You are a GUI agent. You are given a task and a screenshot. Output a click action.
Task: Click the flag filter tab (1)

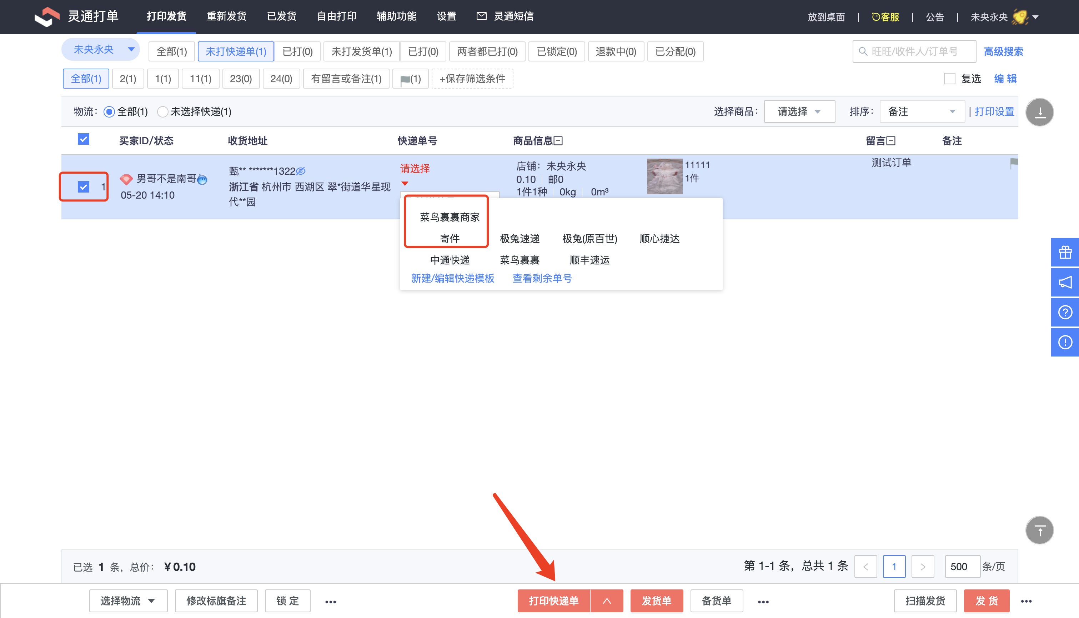pos(410,79)
